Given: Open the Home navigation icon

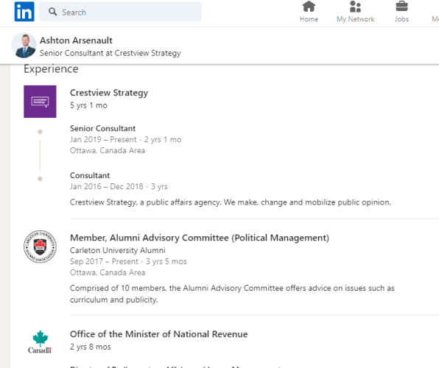Looking at the screenshot, I should click(309, 7).
